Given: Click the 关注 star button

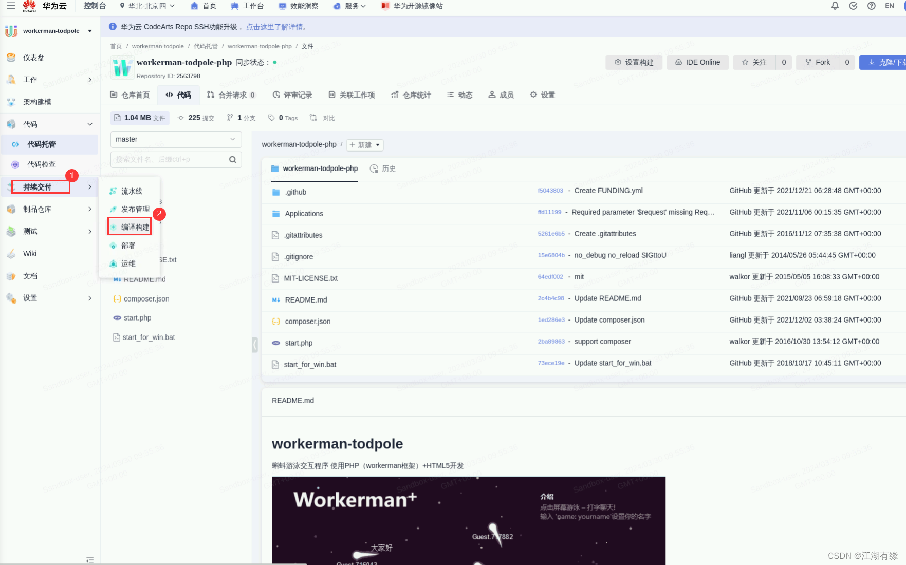Looking at the screenshot, I should (x=754, y=62).
